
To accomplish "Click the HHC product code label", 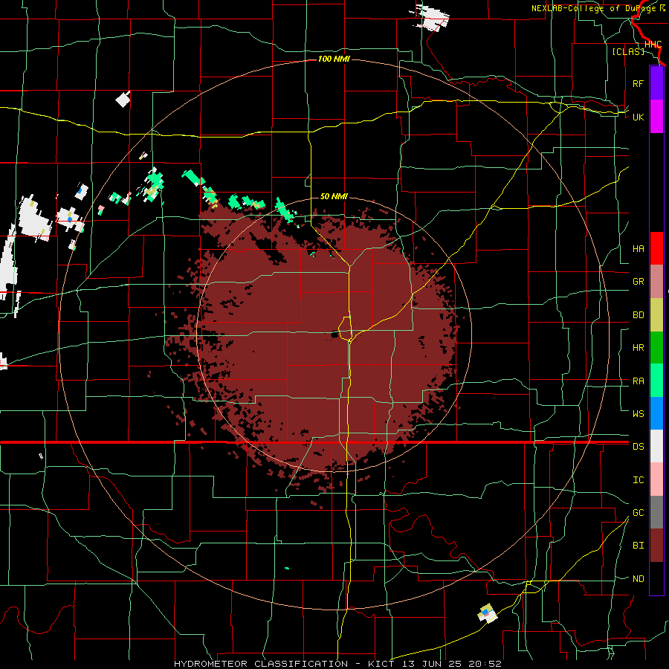I will [x=653, y=45].
